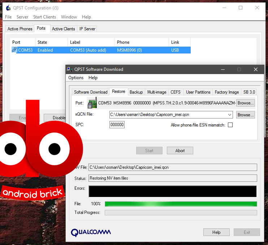Click the Qualcomm logo

point(91,232)
